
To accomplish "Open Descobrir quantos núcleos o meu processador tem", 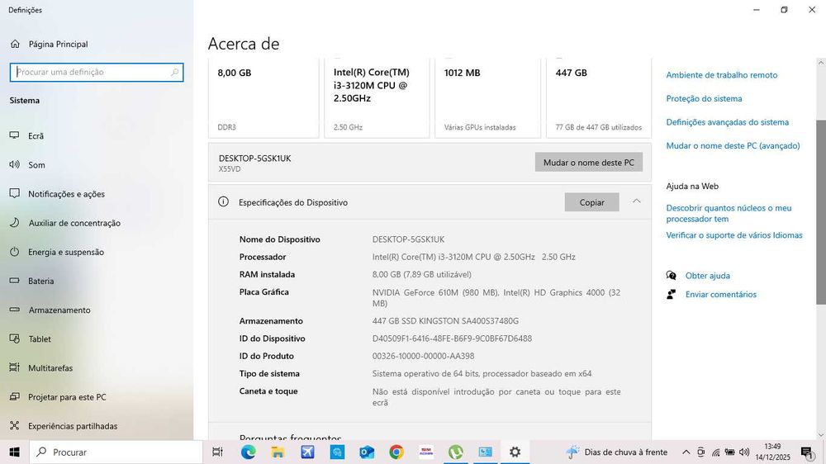I will [x=729, y=213].
